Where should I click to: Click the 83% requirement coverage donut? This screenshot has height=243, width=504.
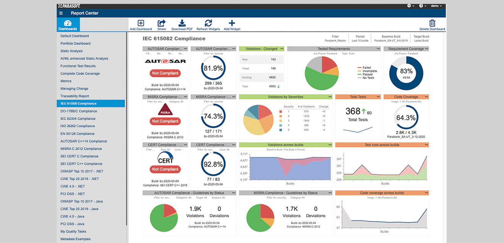pyautogui.click(x=406, y=73)
